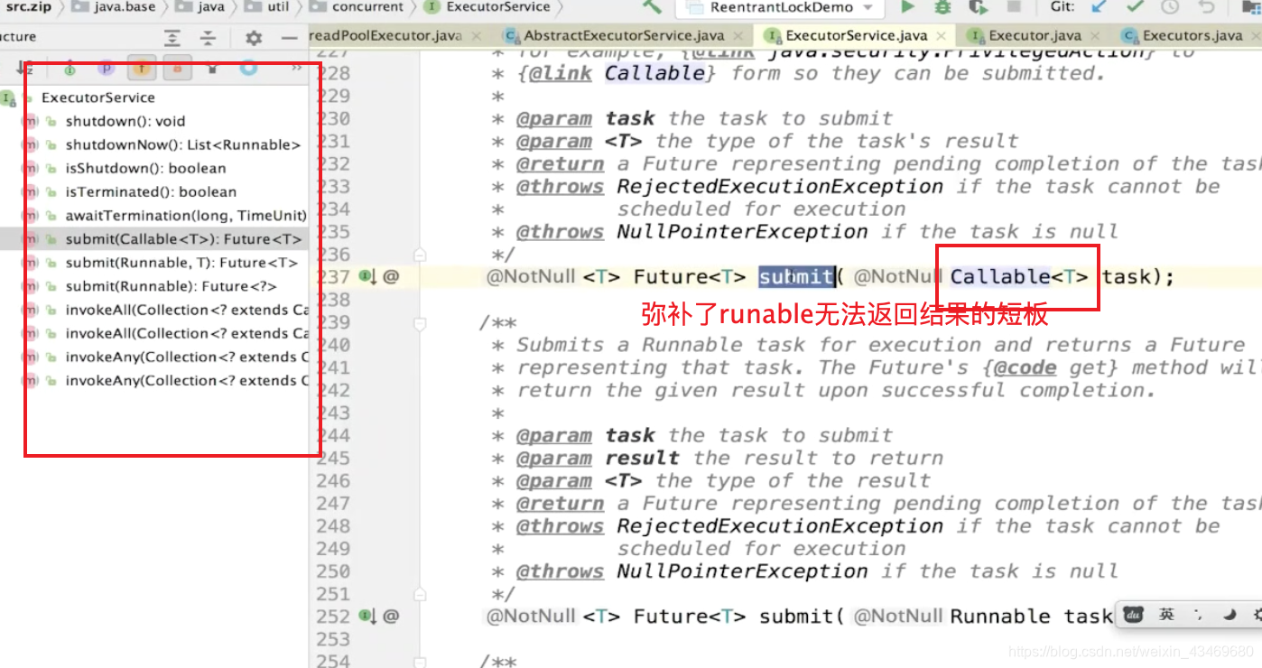Run ReentrantLockDemo with the green play icon
The height and width of the screenshot is (668, 1262).
point(907,6)
